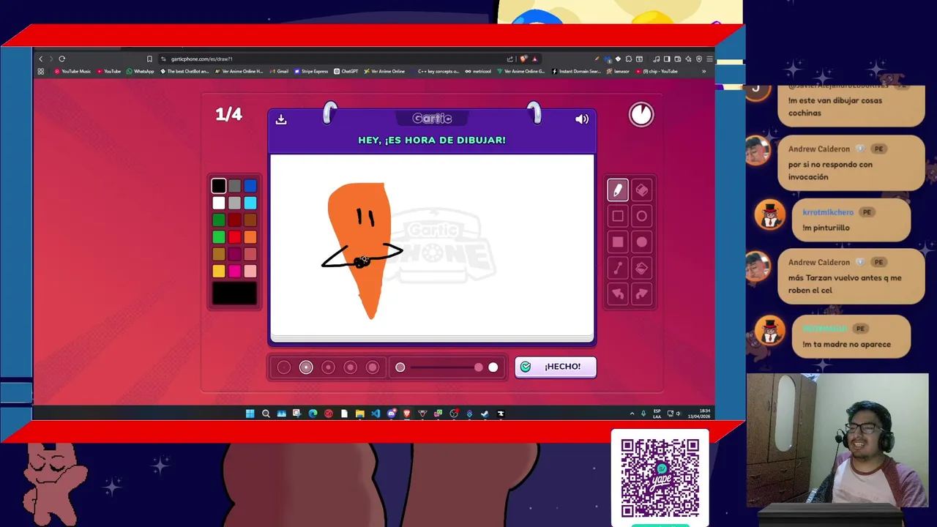Screen dimensions: 937x527
Task: Select the pencil drawing tool
Action: point(617,190)
